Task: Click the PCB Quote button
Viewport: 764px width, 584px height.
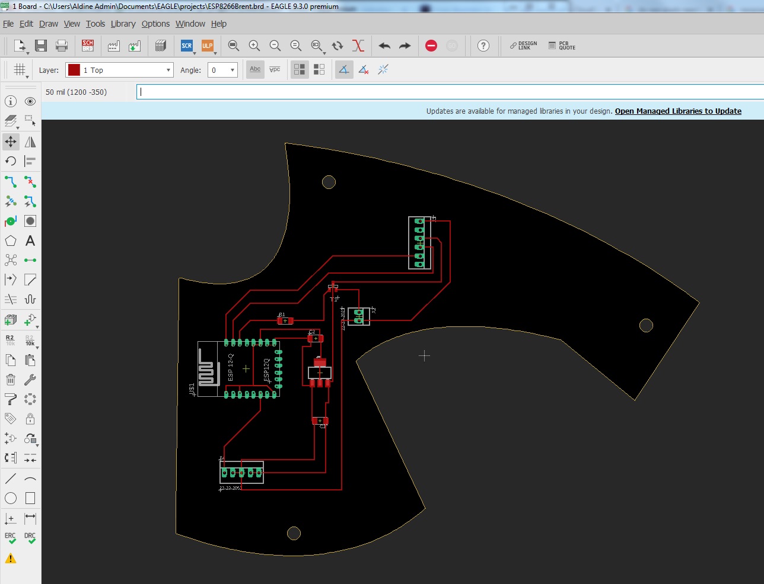Action: tap(562, 46)
